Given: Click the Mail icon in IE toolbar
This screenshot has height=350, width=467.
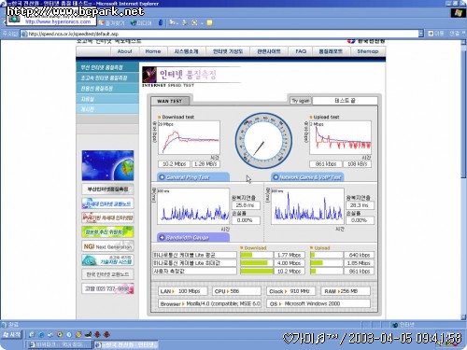Looking at the screenshot, I should (173, 22).
